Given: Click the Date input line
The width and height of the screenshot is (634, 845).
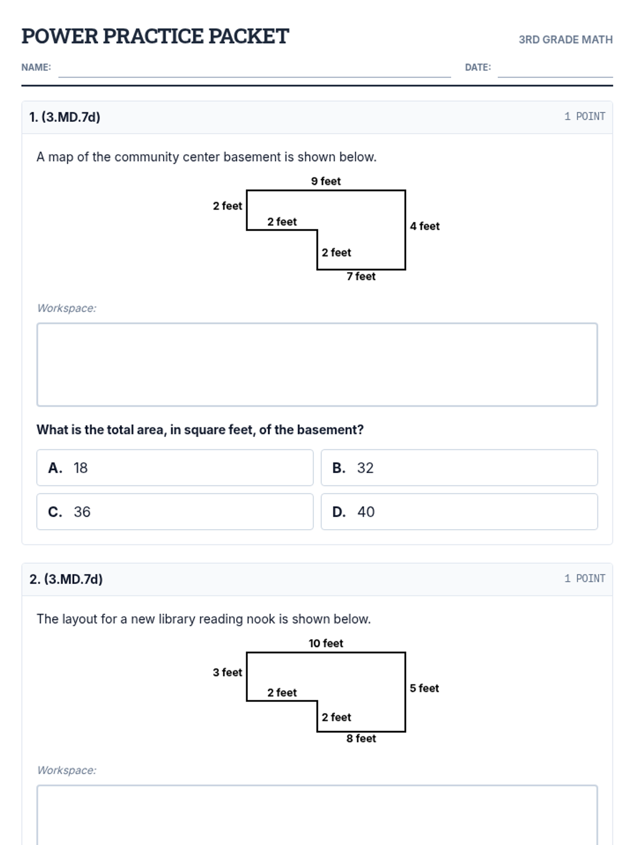Looking at the screenshot, I should 555,70.
